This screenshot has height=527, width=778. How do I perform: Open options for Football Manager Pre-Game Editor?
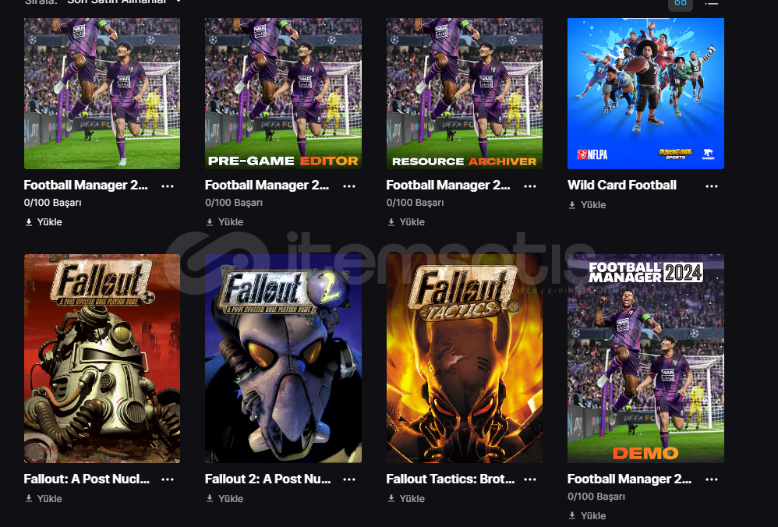click(348, 186)
